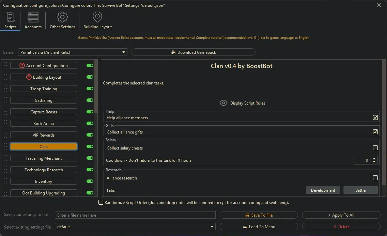Open the Building Layout gear icon
Viewport: 387px width, 236px height.
(x=97, y=16)
